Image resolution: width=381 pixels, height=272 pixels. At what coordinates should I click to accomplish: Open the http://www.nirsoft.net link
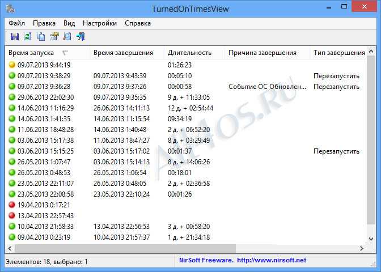coord(272,260)
